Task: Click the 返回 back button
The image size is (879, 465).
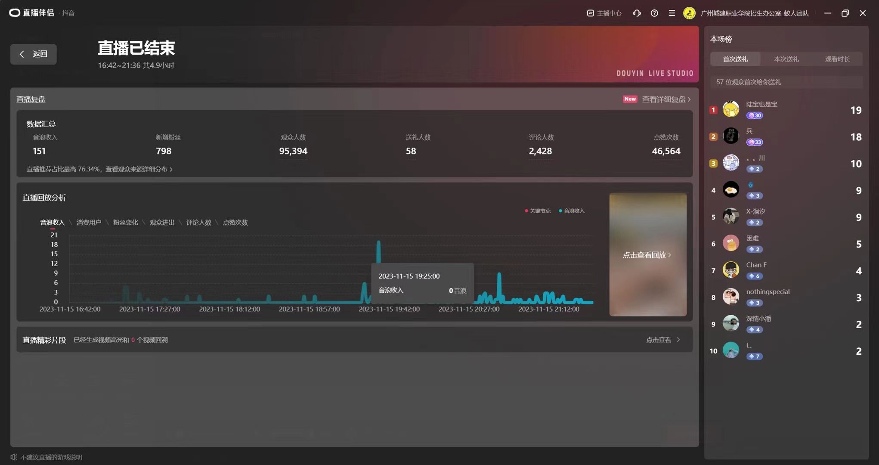Action: [34, 54]
